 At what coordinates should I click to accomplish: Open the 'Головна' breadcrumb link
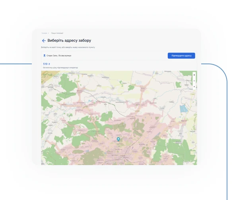(x=44, y=33)
